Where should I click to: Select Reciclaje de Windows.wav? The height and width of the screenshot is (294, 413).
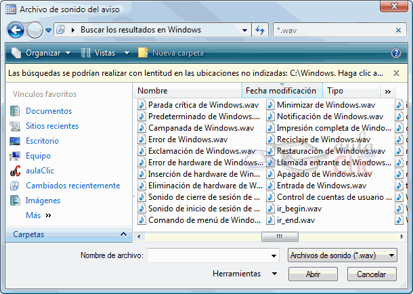pyautogui.click(x=318, y=140)
